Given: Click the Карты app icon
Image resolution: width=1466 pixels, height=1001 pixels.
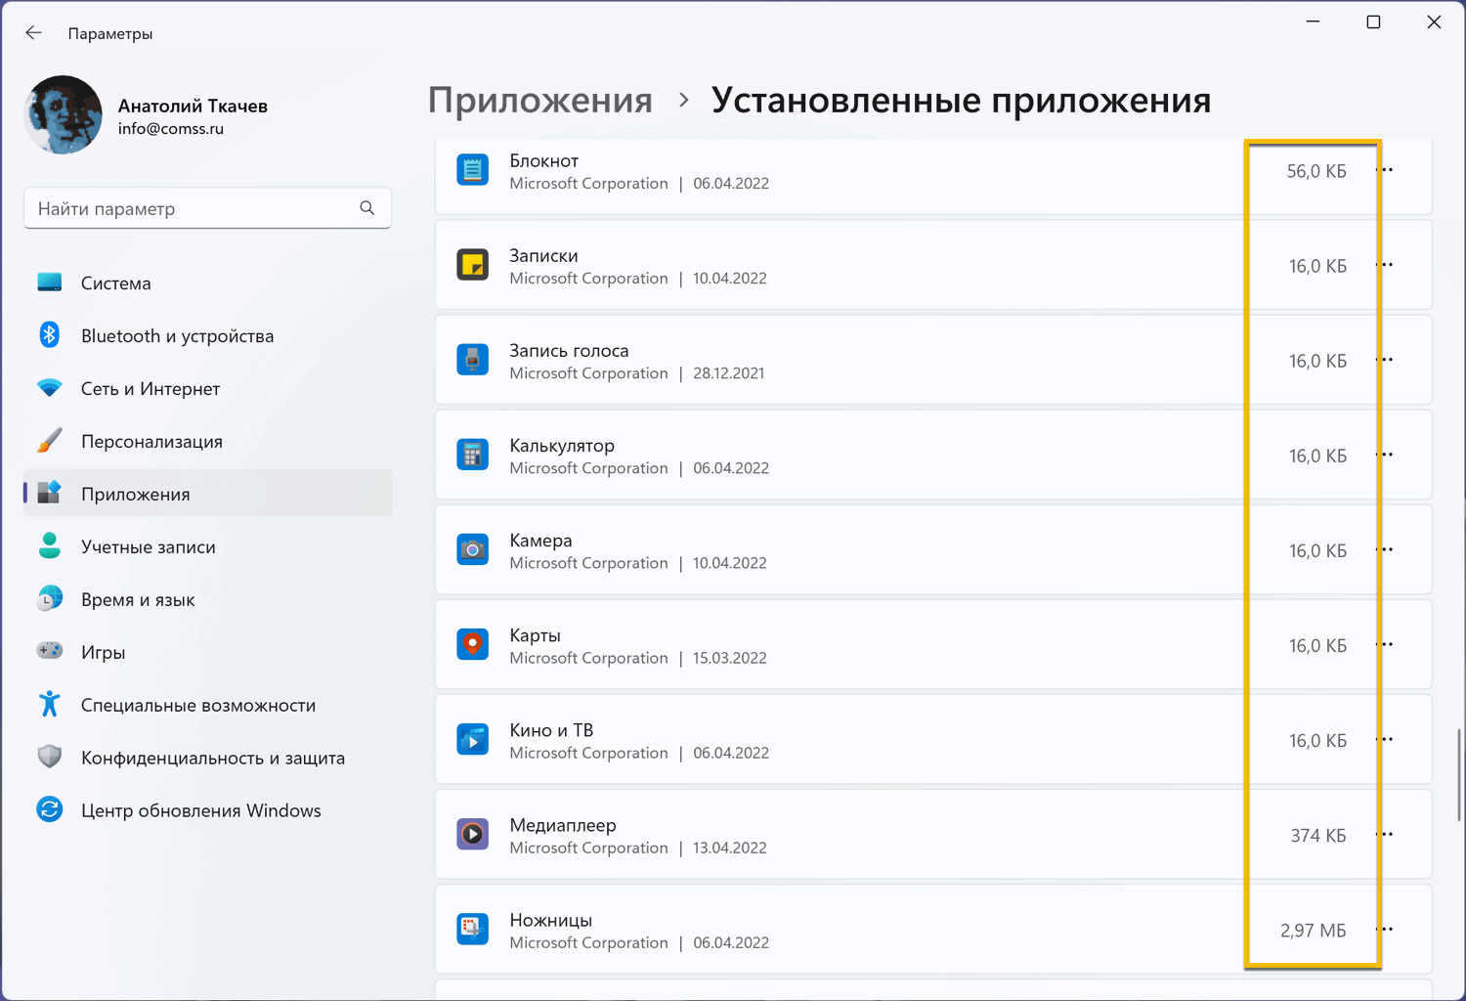Looking at the screenshot, I should point(472,644).
